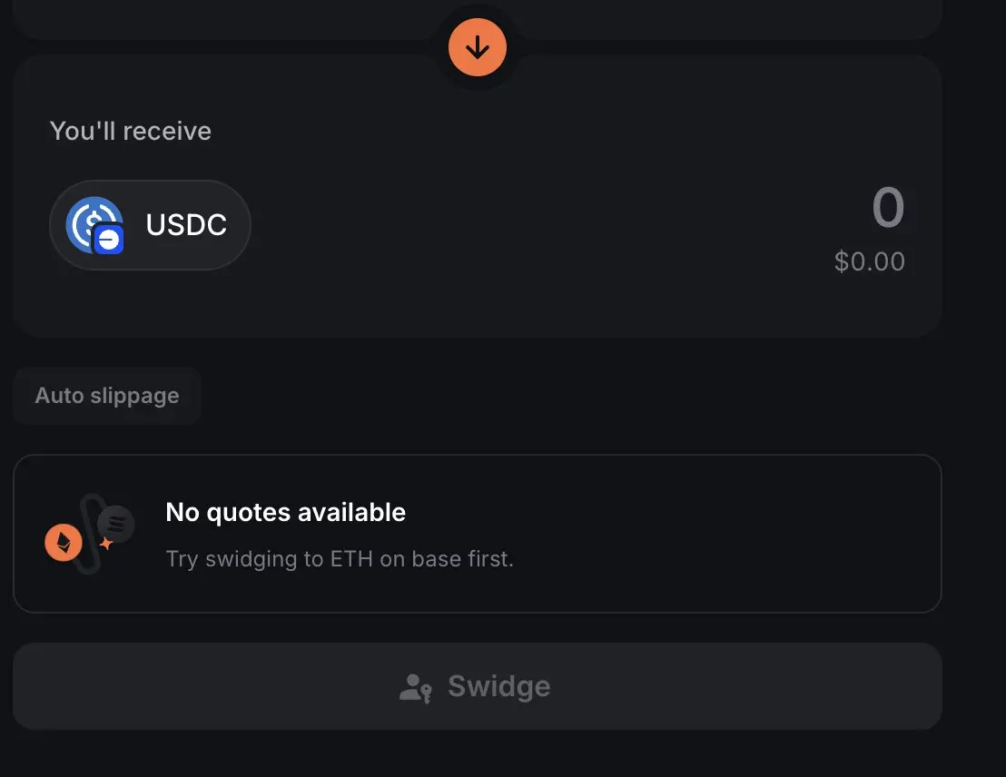Viewport: 1006px width, 777px height.
Task: Click the person-with-key icon on Swidge
Action: (x=416, y=688)
